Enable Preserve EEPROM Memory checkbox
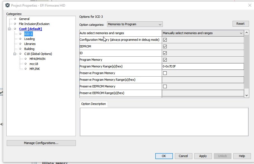Screen dimensions: 254x164 coord(165,86)
